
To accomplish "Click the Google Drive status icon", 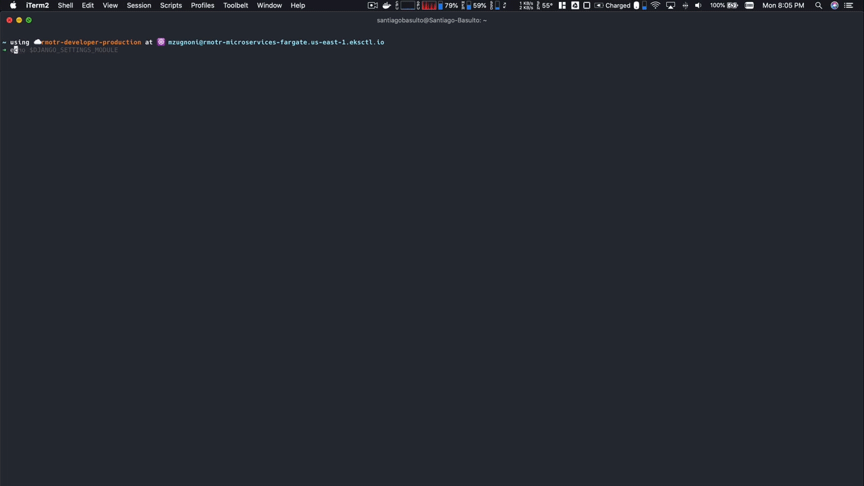I will click(575, 5).
